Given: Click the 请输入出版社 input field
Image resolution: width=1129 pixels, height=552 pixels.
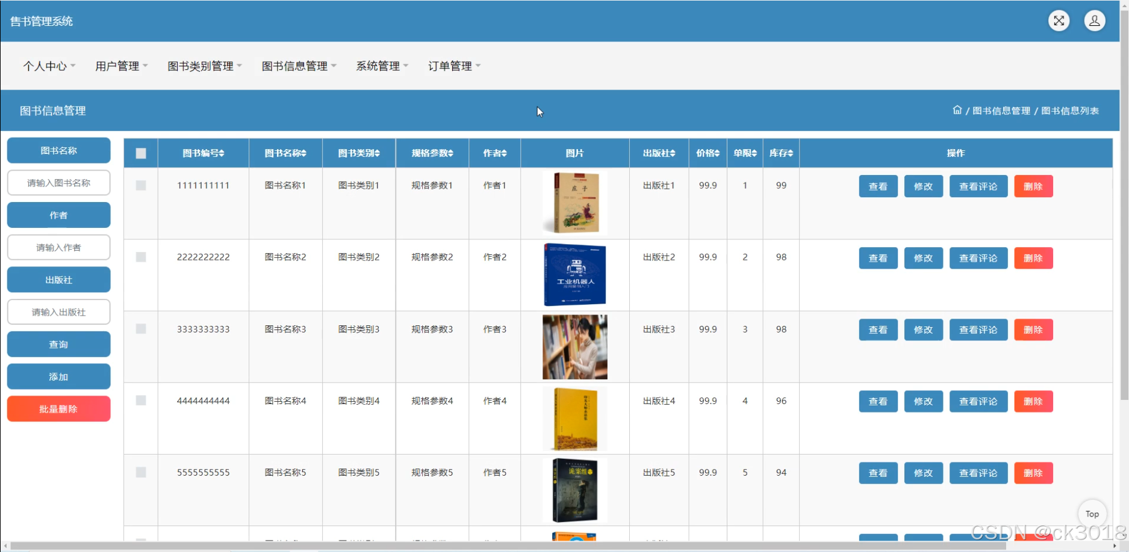Looking at the screenshot, I should [x=58, y=312].
